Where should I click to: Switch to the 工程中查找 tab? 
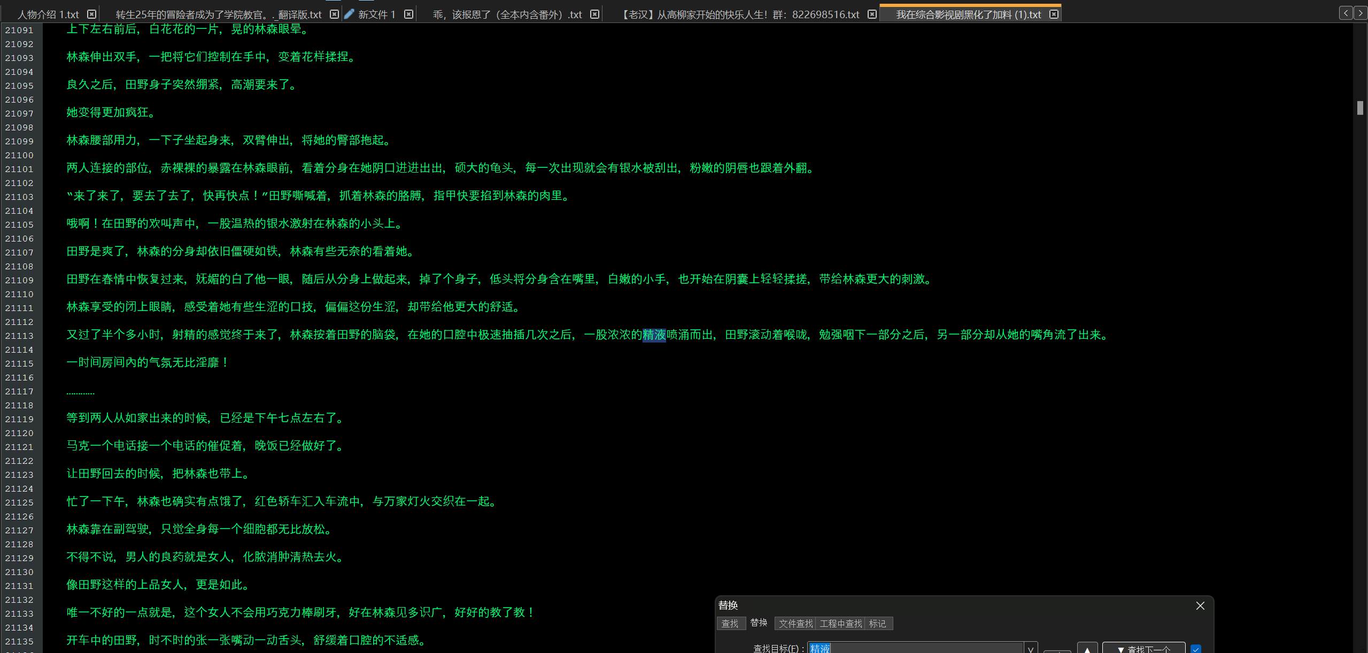[x=841, y=624]
